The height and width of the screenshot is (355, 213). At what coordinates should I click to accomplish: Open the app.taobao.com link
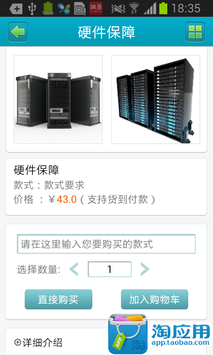click(x=181, y=343)
